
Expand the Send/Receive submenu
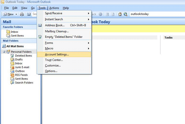click(x=64, y=13)
